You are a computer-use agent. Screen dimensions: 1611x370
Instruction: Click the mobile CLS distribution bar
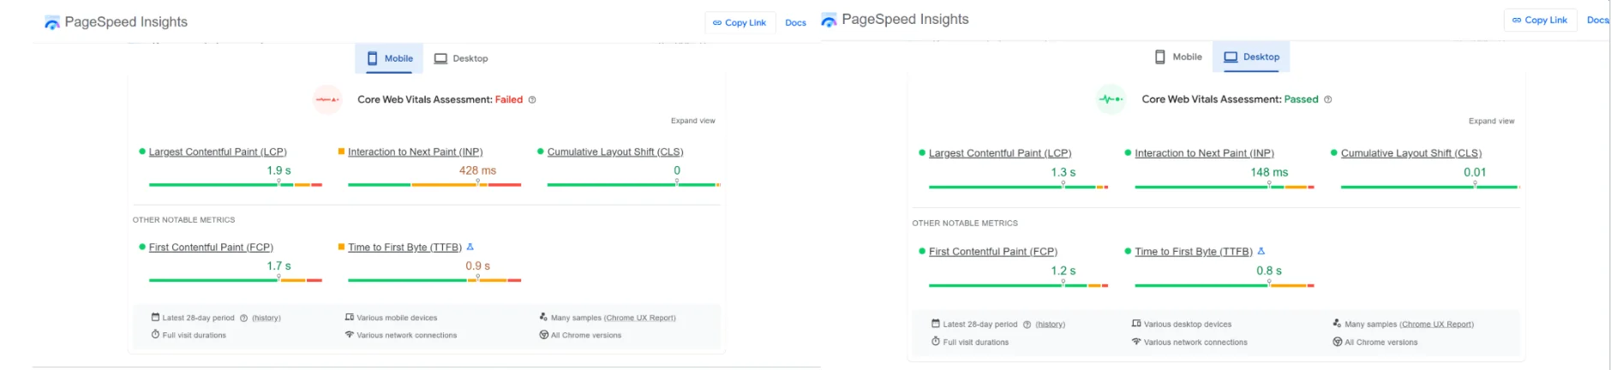634,184
